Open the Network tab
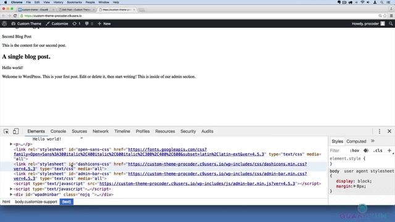395x222 pixels. 101,131
